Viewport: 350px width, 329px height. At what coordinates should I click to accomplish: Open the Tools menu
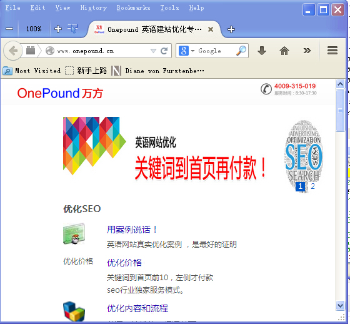click(169, 8)
